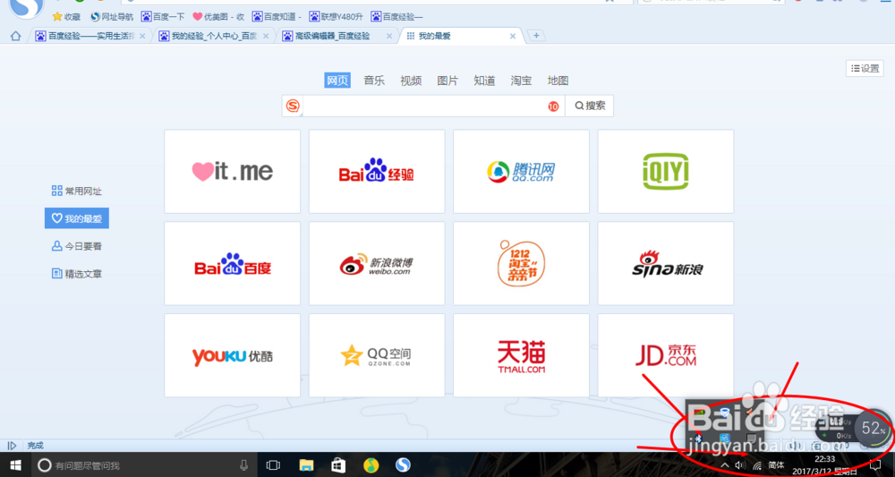Select the 网页 search category

[x=337, y=81]
